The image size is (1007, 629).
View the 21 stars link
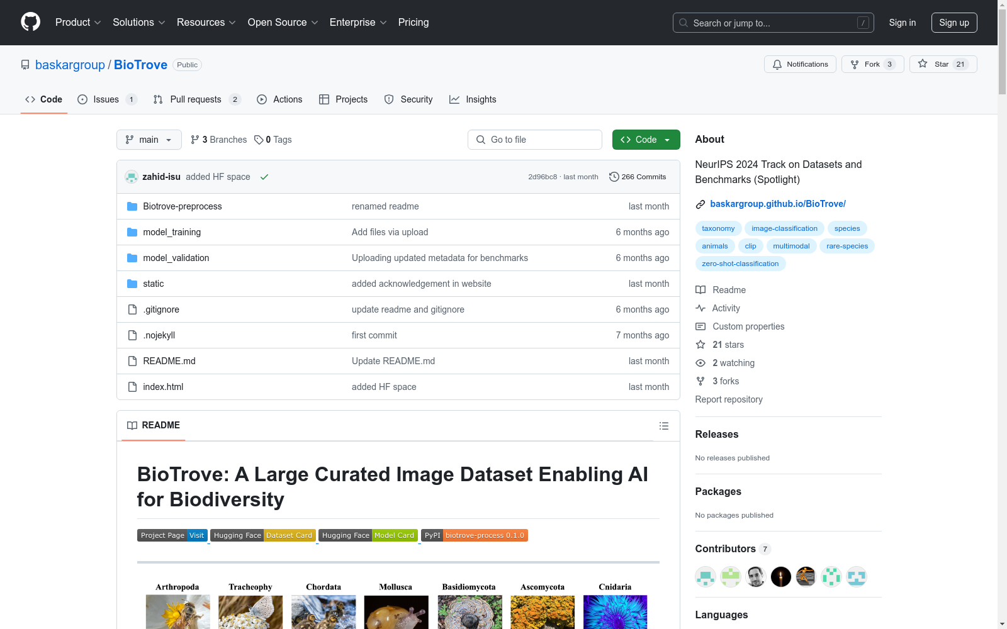coord(720,345)
